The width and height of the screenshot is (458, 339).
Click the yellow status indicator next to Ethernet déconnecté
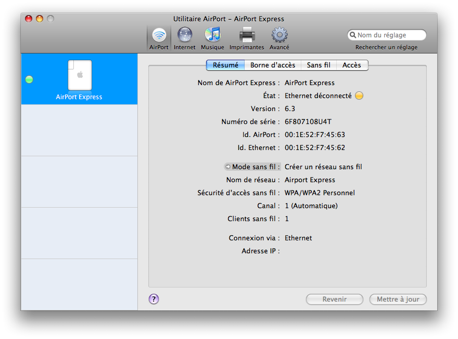tap(359, 96)
